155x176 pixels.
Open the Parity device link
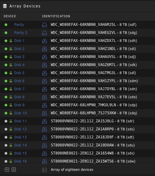tap(19, 25)
